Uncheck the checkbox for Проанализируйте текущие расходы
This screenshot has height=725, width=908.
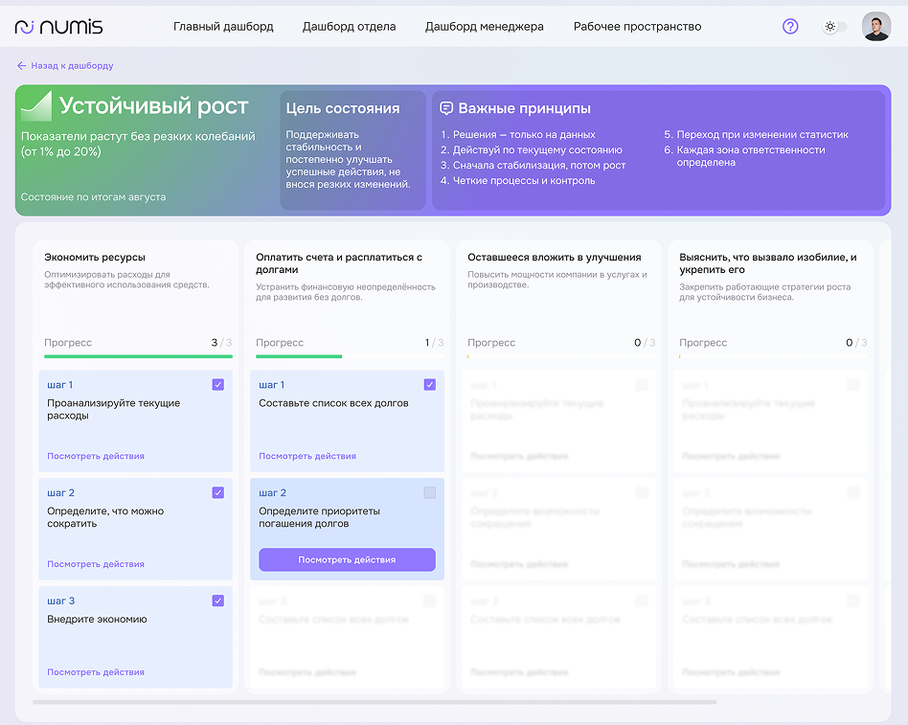217,385
